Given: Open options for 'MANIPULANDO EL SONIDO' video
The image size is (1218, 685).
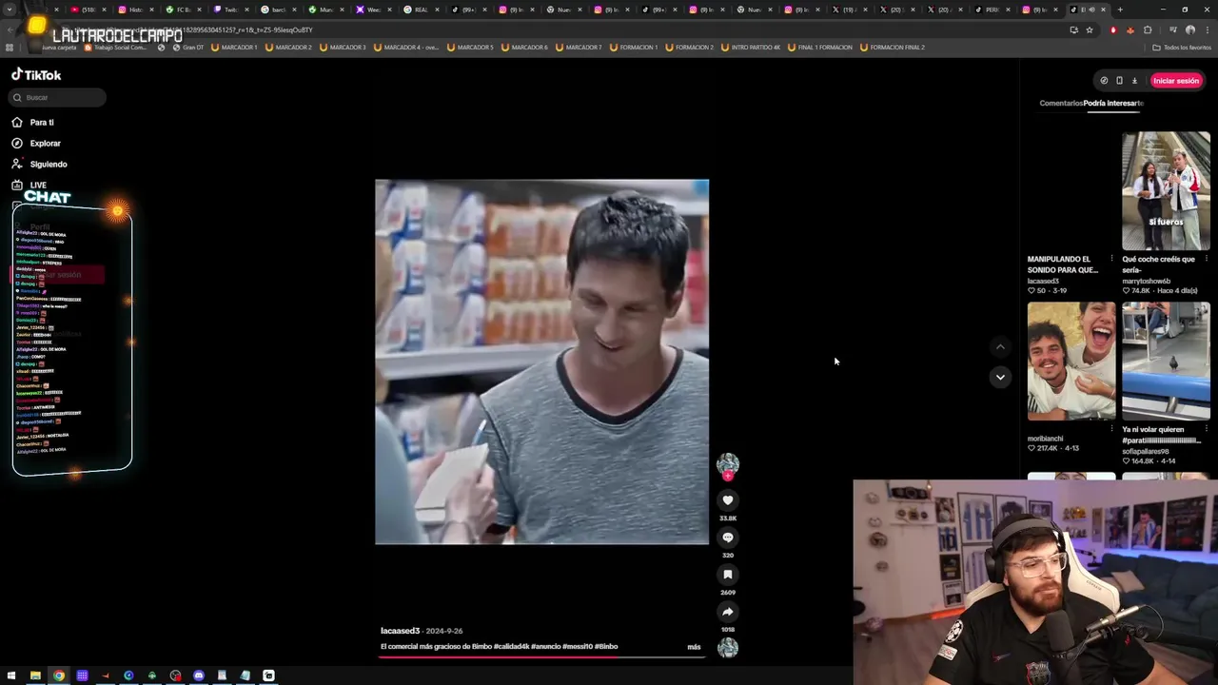Looking at the screenshot, I should [1111, 259].
